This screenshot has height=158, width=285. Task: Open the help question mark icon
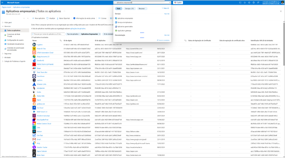[x=253, y=3]
